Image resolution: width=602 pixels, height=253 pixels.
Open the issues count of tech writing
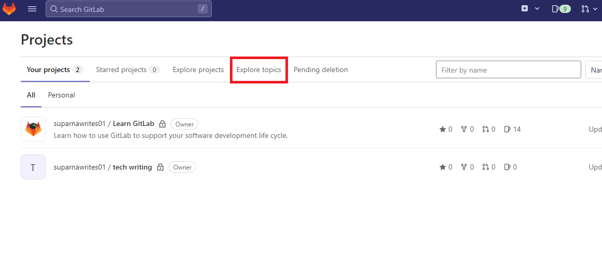pyautogui.click(x=510, y=167)
